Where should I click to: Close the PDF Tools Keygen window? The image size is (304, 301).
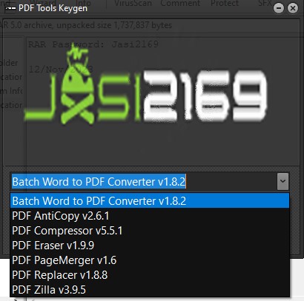(293, 8)
